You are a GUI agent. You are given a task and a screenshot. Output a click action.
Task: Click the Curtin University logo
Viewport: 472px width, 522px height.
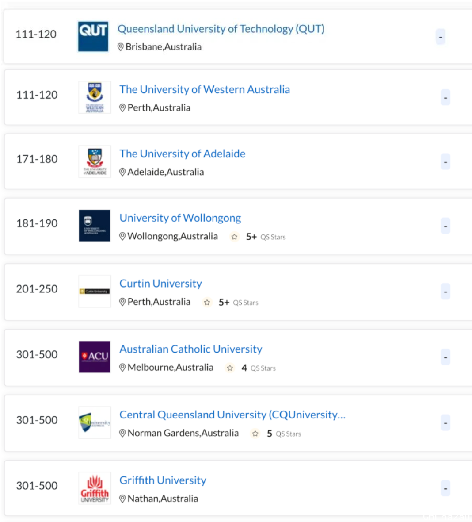tap(95, 291)
